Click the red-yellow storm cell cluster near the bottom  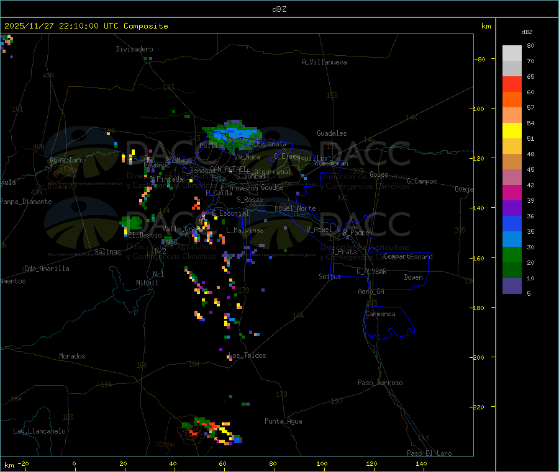[x=212, y=431]
